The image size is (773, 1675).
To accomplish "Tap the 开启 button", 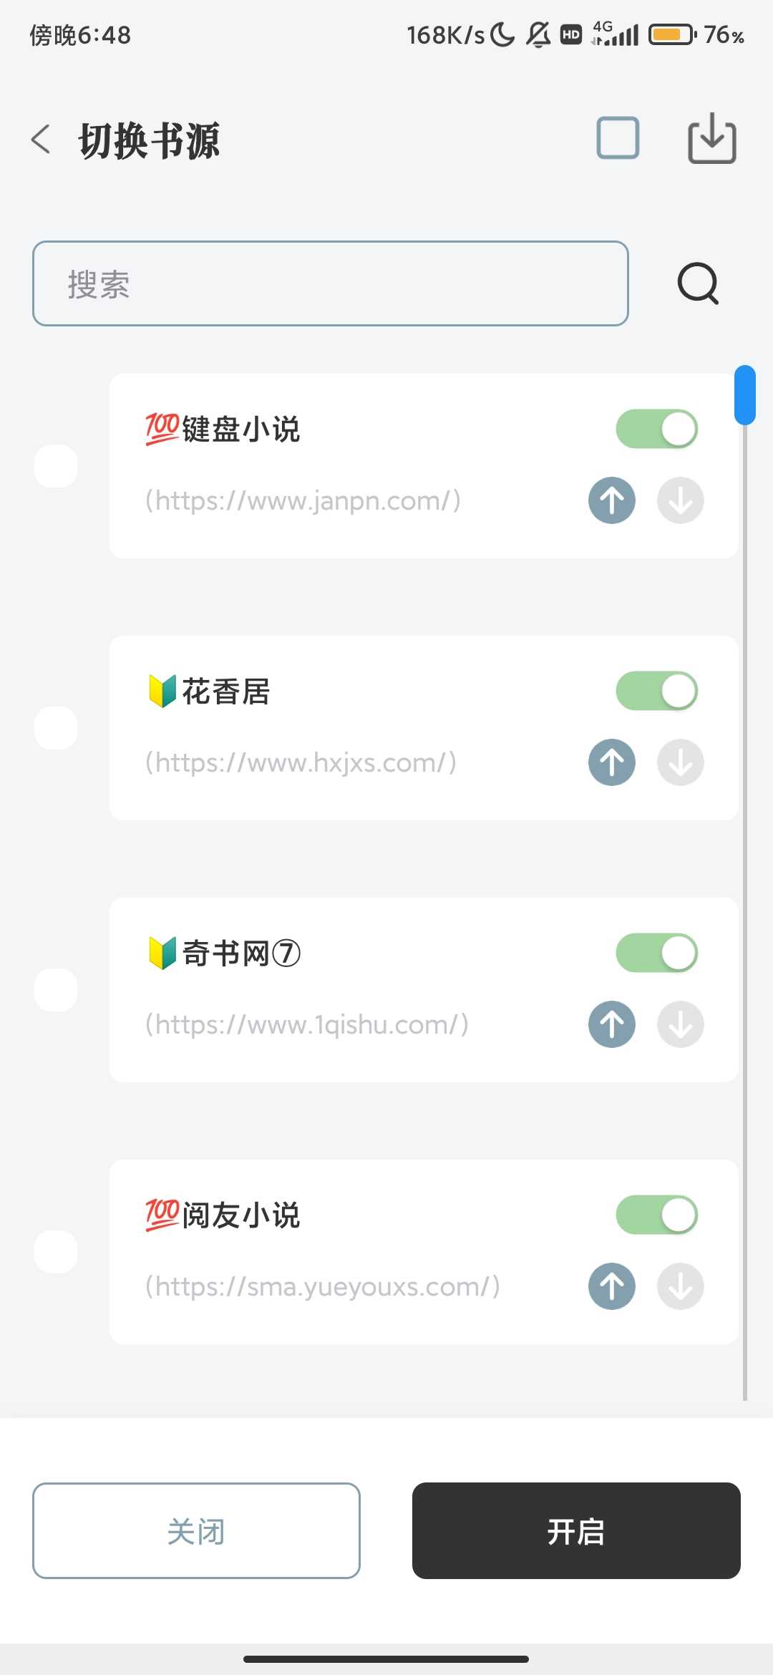I will tap(576, 1530).
